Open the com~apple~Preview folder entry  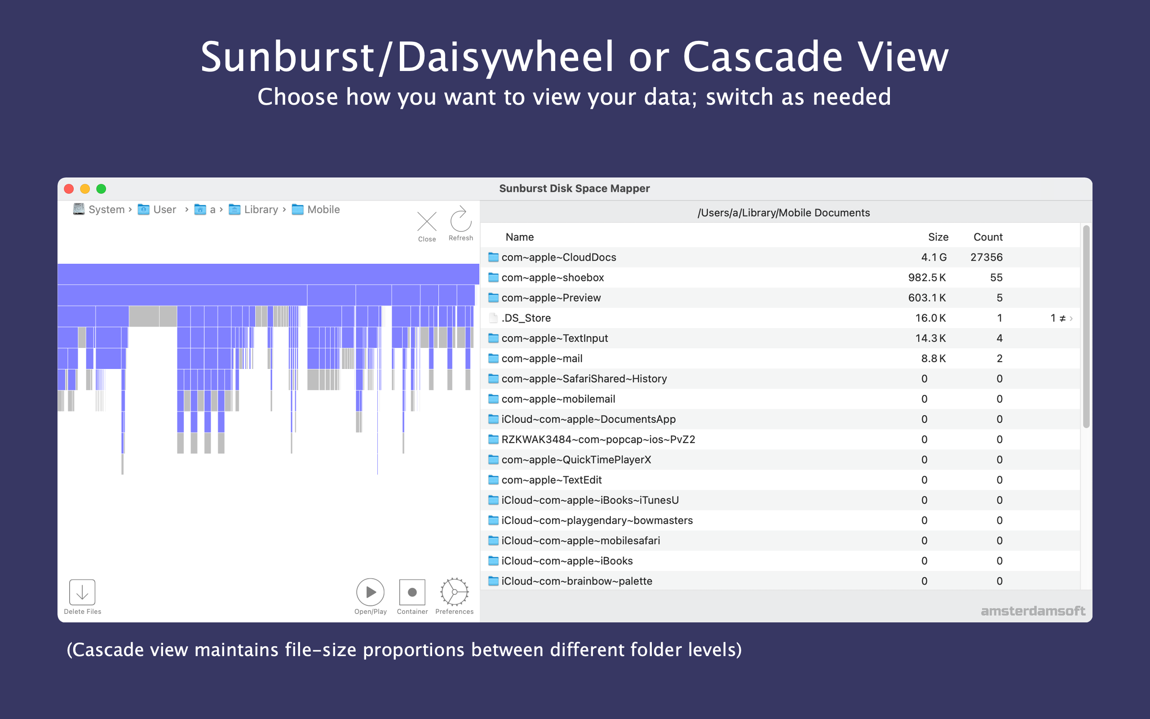coord(780,297)
